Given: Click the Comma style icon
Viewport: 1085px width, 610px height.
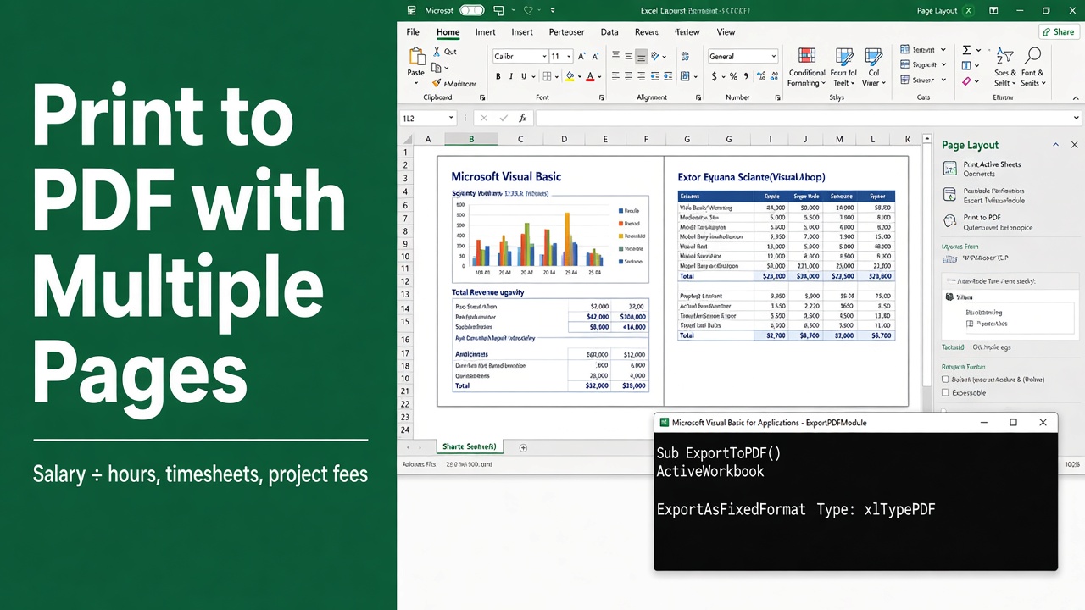Looking at the screenshot, I should [x=746, y=76].
